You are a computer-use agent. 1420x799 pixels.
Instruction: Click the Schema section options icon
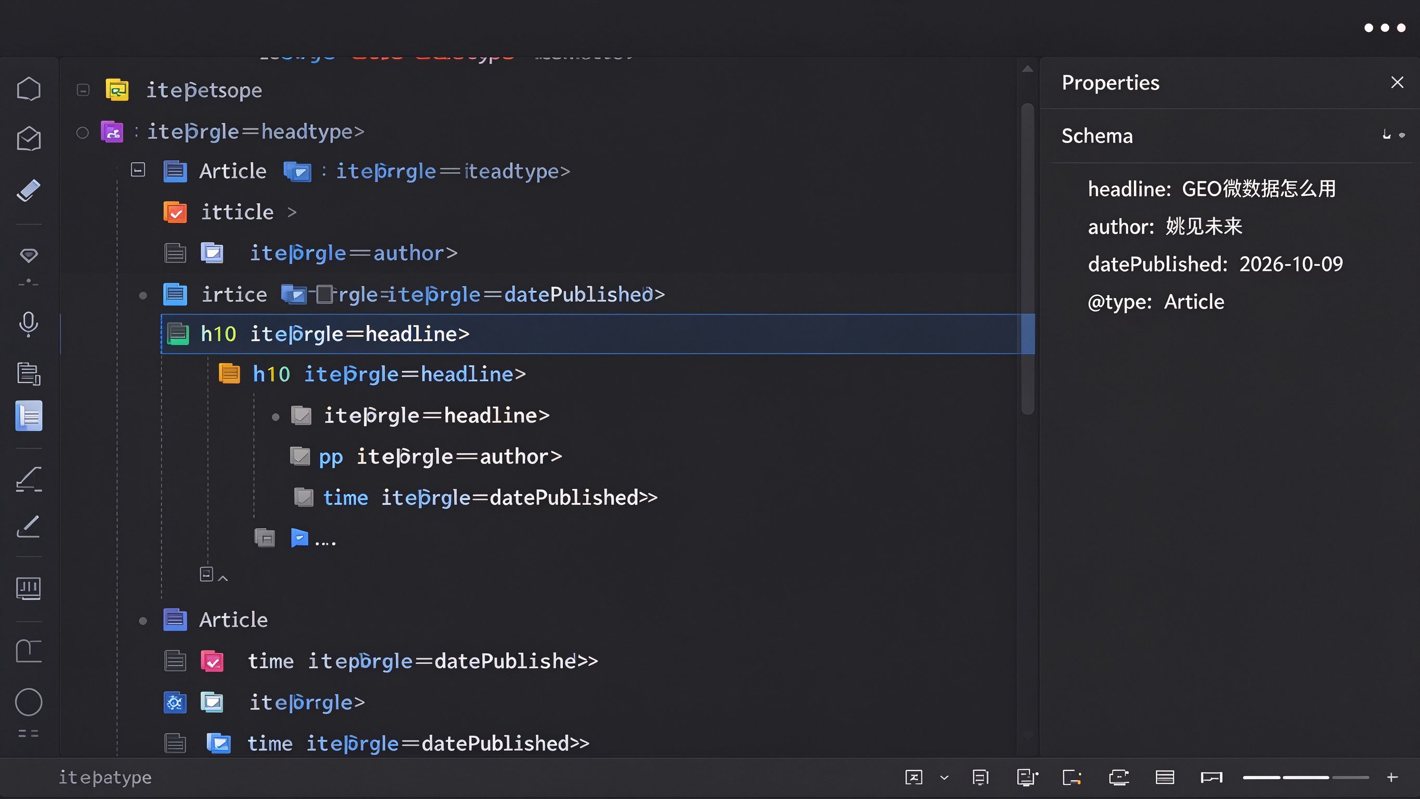(1393, 135)
